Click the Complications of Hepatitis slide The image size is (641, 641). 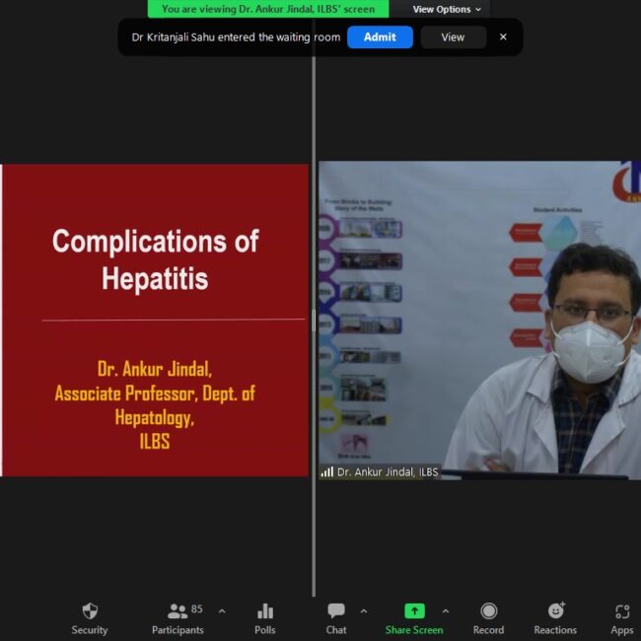(155, 320)
